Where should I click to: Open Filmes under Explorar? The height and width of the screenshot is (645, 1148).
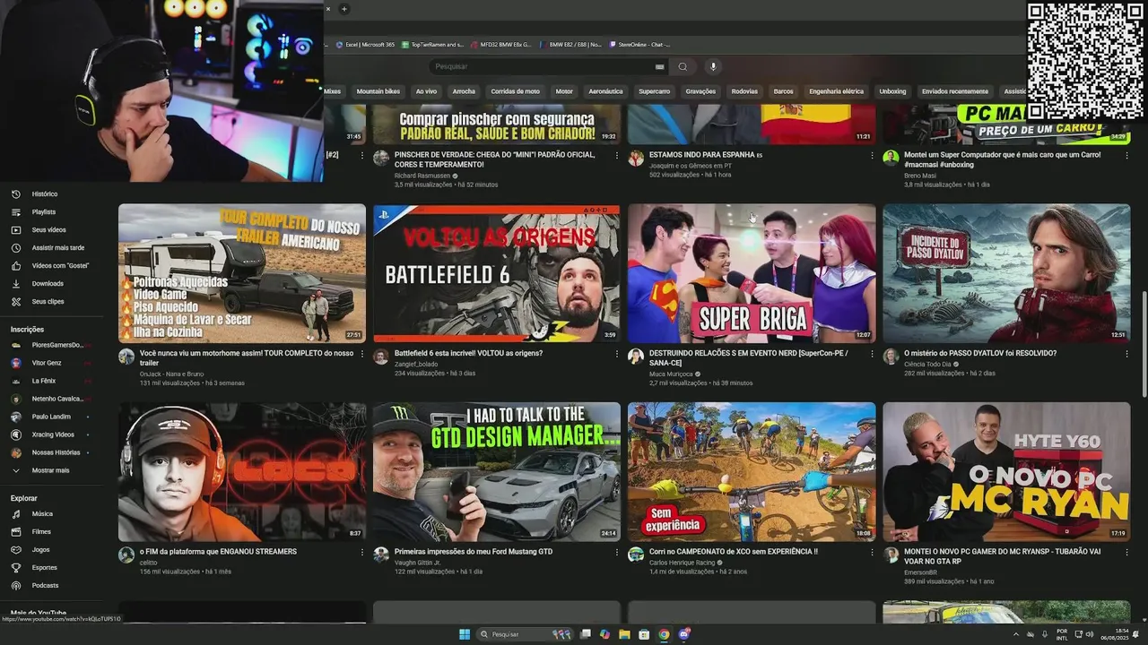tap(41, 531)
